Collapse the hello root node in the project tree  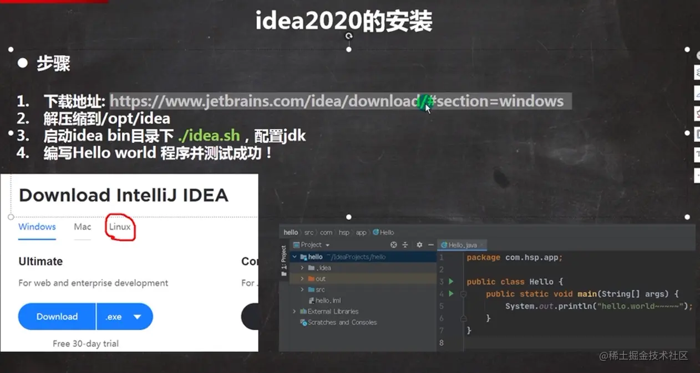(295, 257)
